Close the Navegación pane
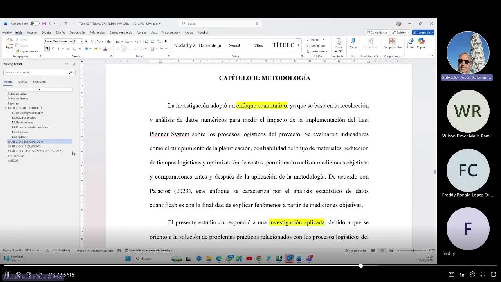The height and width of the screenshot is (282, 501). pyautogui.click(x=74, y=64)
